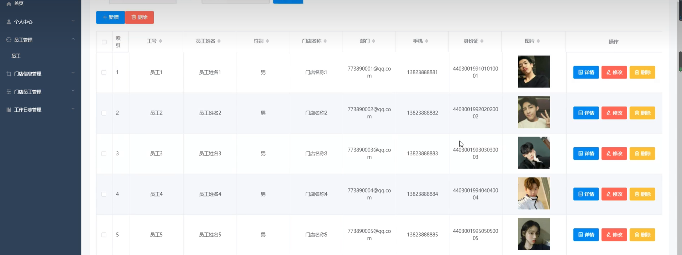Tick the checkbox for row 员工1
Image resolution: width=682 pixels, height=255 pixels.
pos(104,73)
